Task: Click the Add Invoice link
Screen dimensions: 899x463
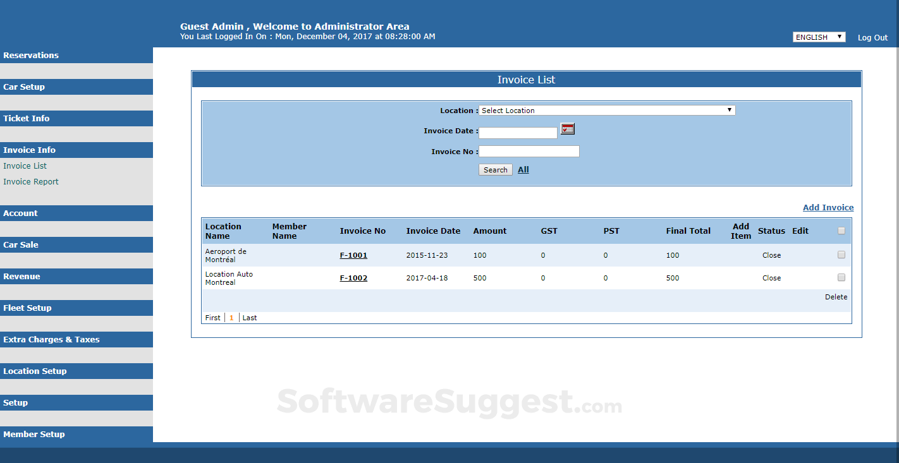Action: [x=828, y=207]
